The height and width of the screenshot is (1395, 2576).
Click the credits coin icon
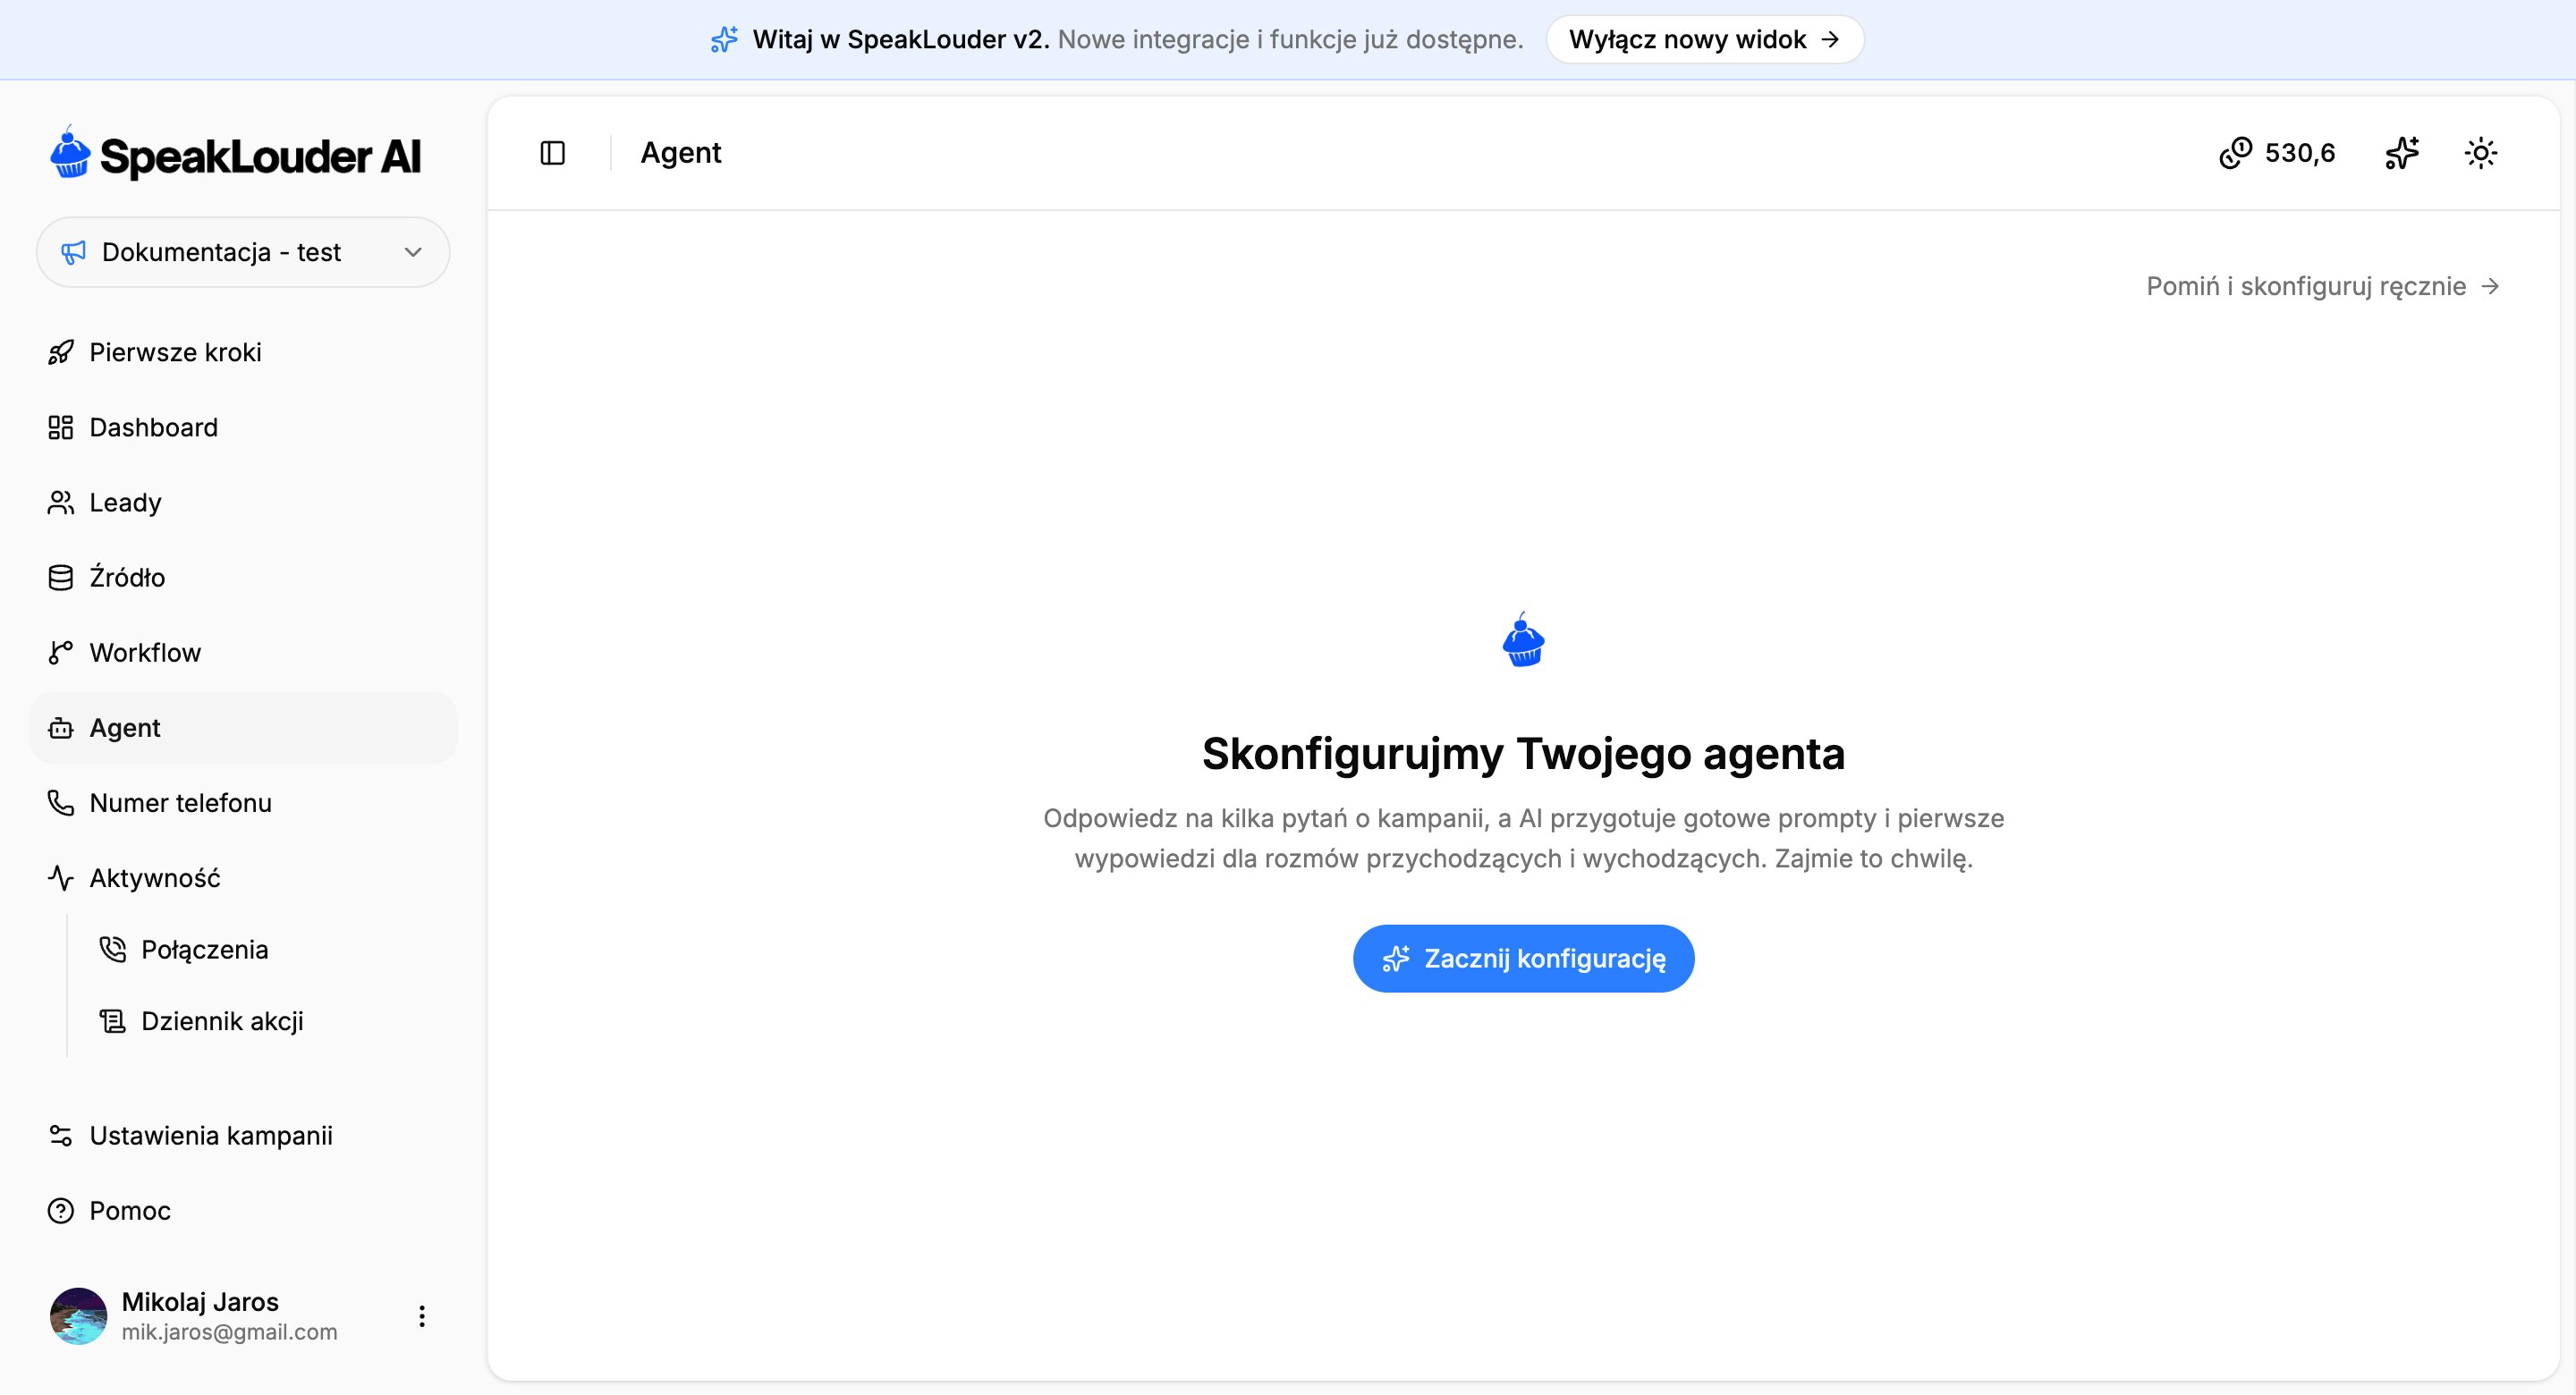2235,153
